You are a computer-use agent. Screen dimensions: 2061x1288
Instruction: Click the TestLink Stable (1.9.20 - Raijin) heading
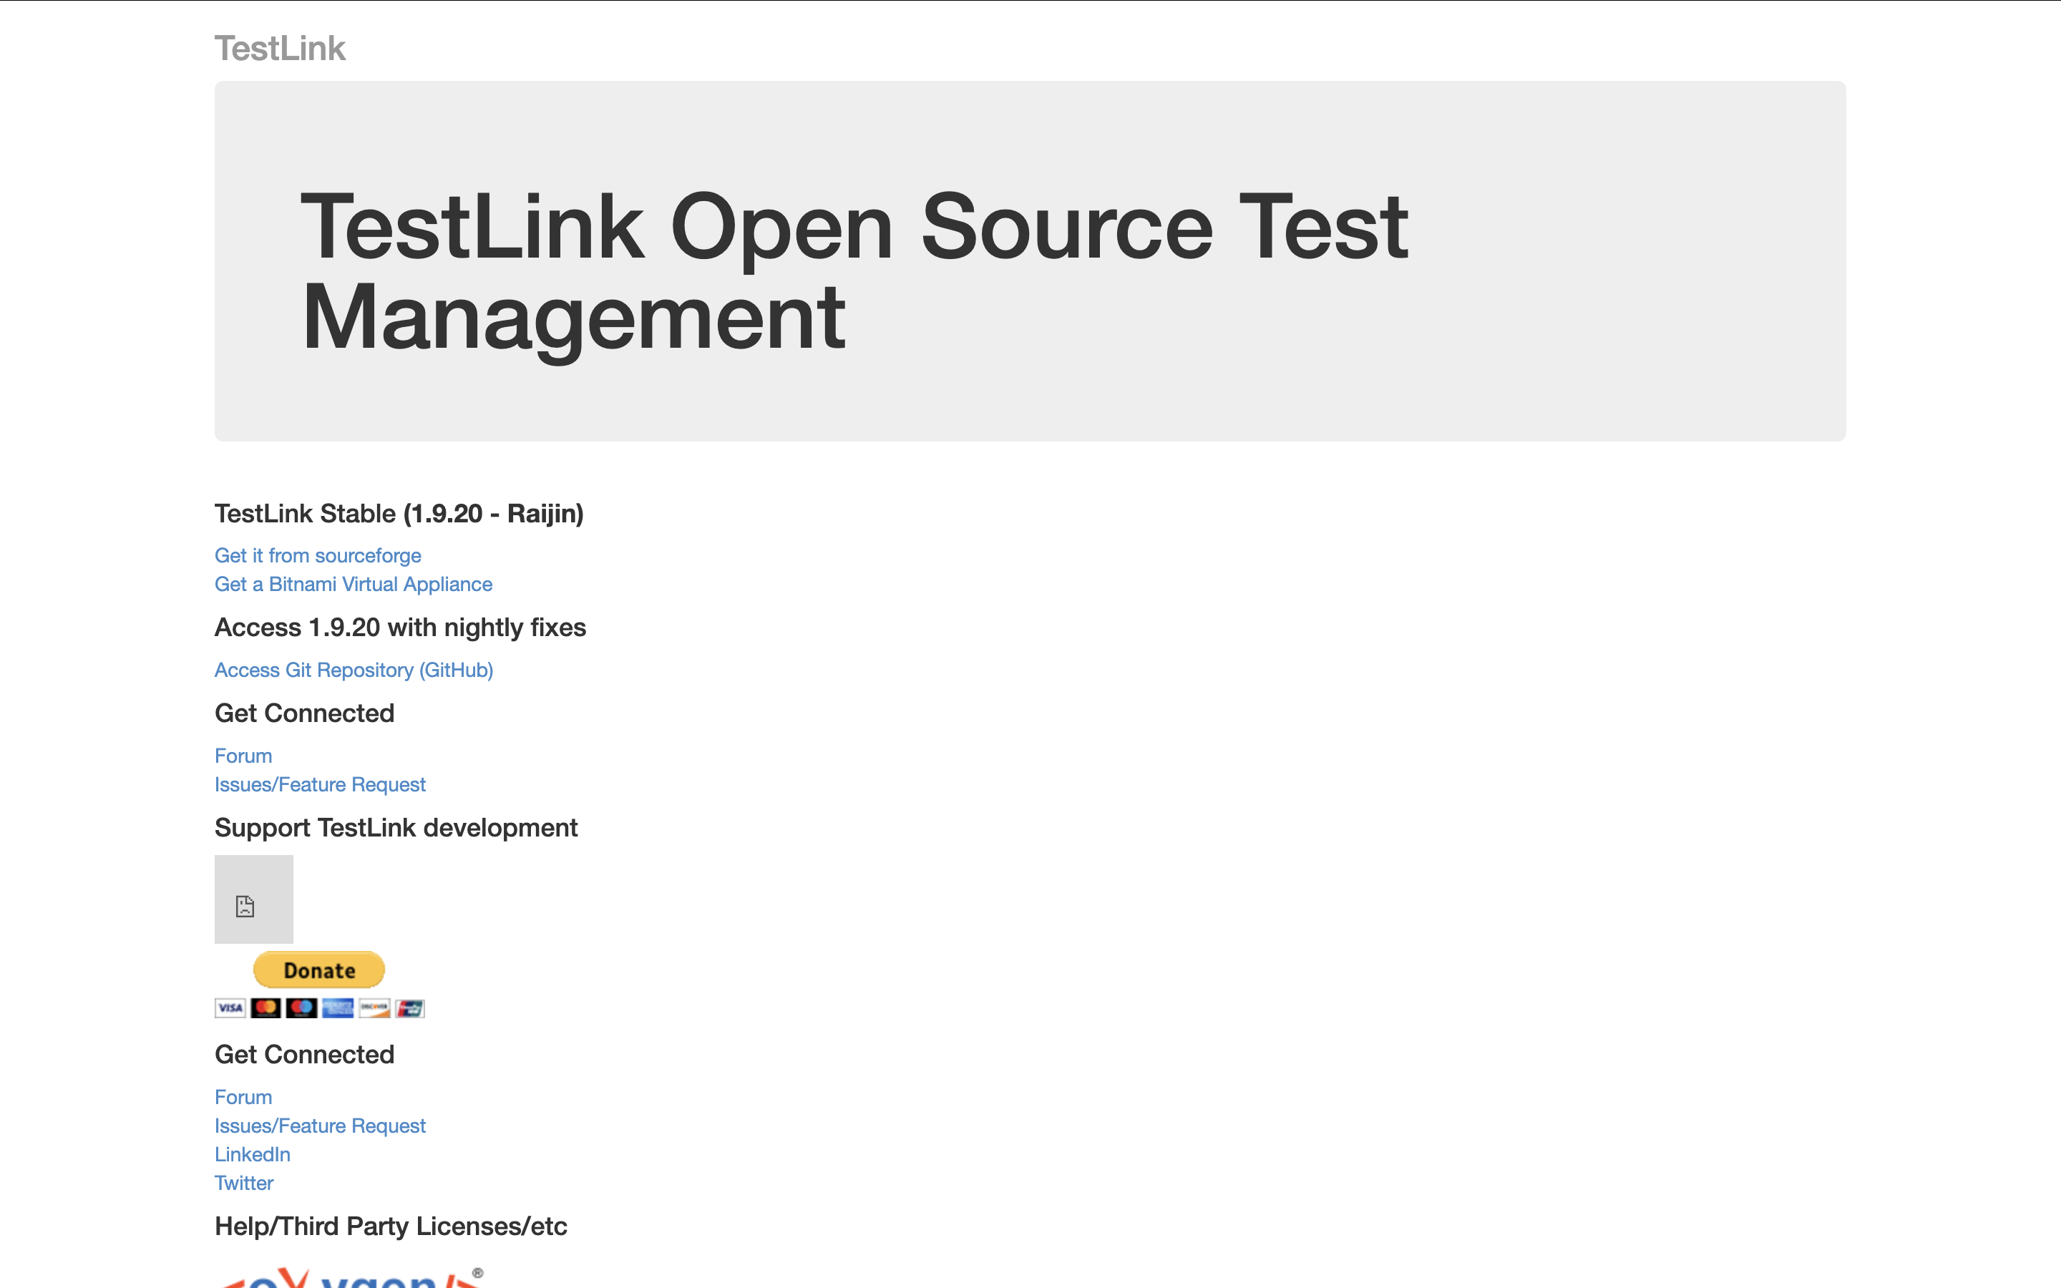[x=399, y=514]
